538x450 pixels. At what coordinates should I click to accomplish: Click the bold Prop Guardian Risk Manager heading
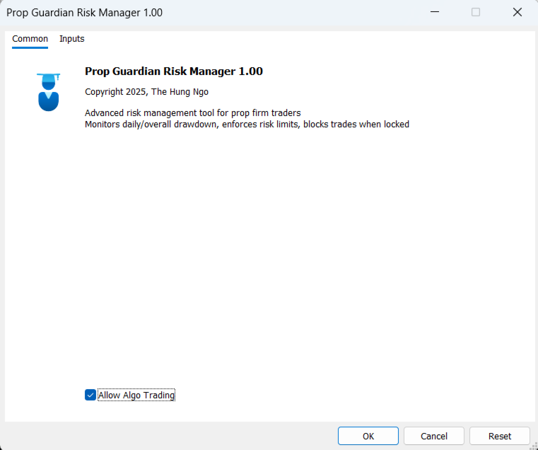174,71
